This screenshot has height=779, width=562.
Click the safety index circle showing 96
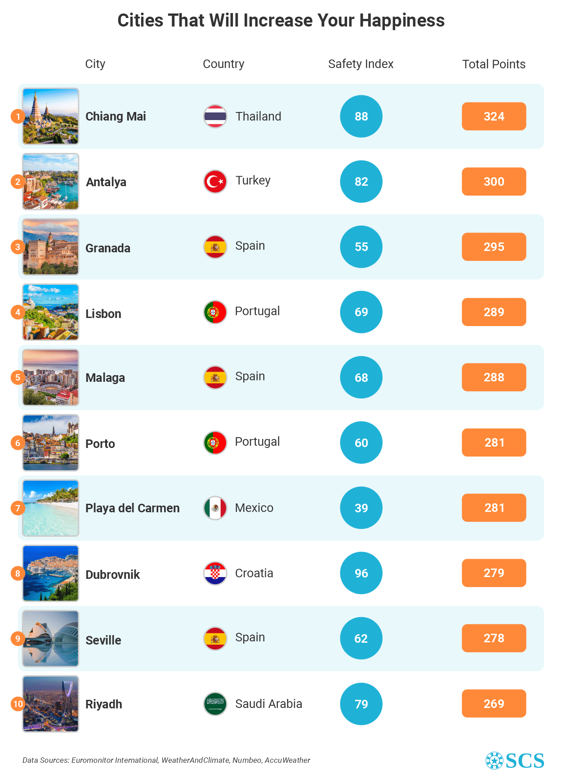click(x=361, y=573)
